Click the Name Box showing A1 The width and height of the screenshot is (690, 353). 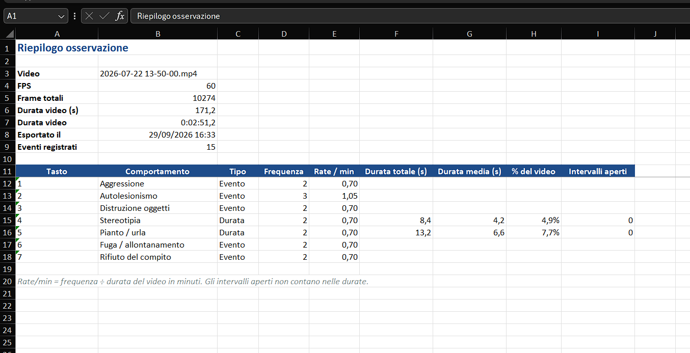coord(31,16)
